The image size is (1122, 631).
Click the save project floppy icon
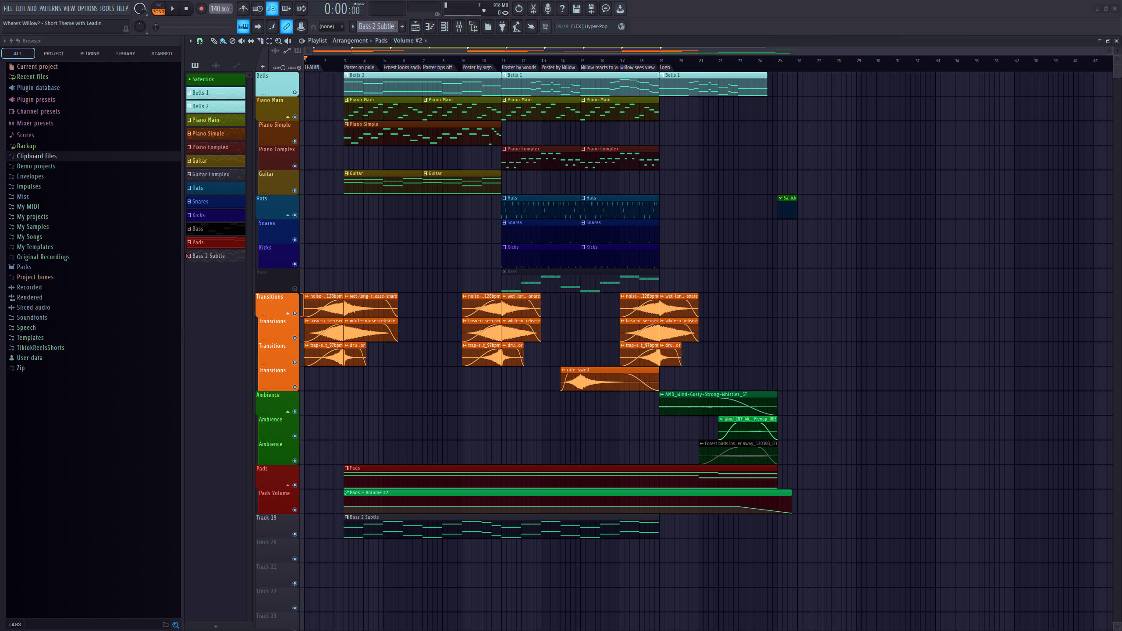576,8
